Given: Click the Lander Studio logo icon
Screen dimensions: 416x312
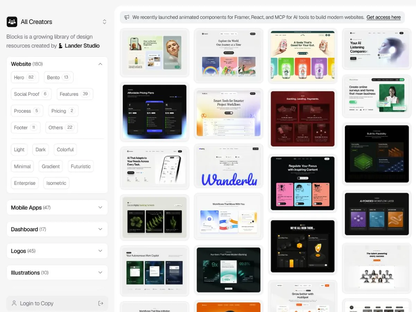Looking at the screenshot, I should (61, 46).
